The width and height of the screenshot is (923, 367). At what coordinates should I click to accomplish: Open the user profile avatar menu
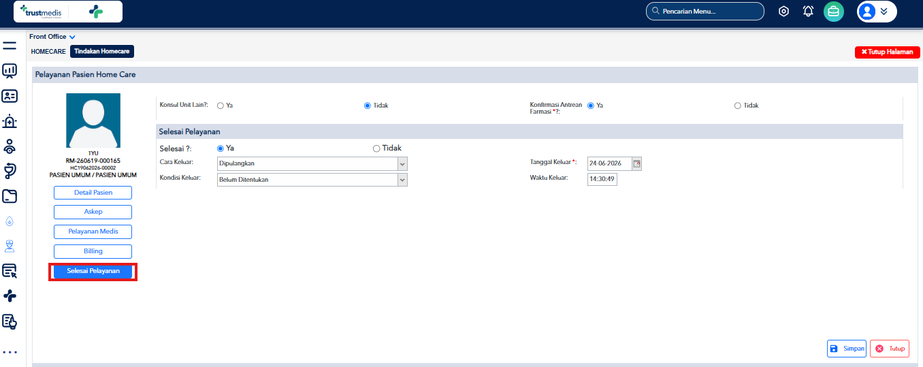click(x=876, y=11)
